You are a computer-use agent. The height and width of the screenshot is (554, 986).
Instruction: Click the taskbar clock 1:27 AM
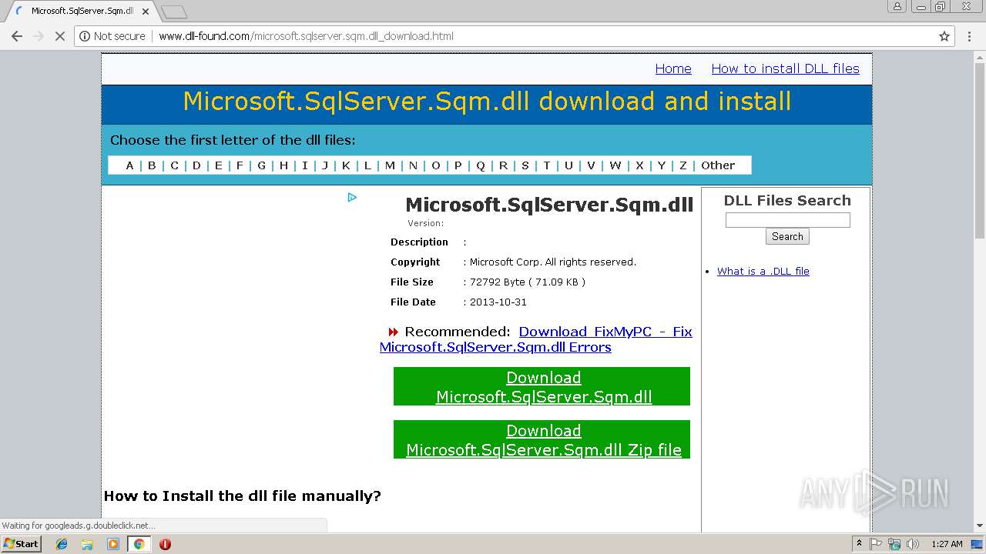pyautogui.click(x=947, y=544)
